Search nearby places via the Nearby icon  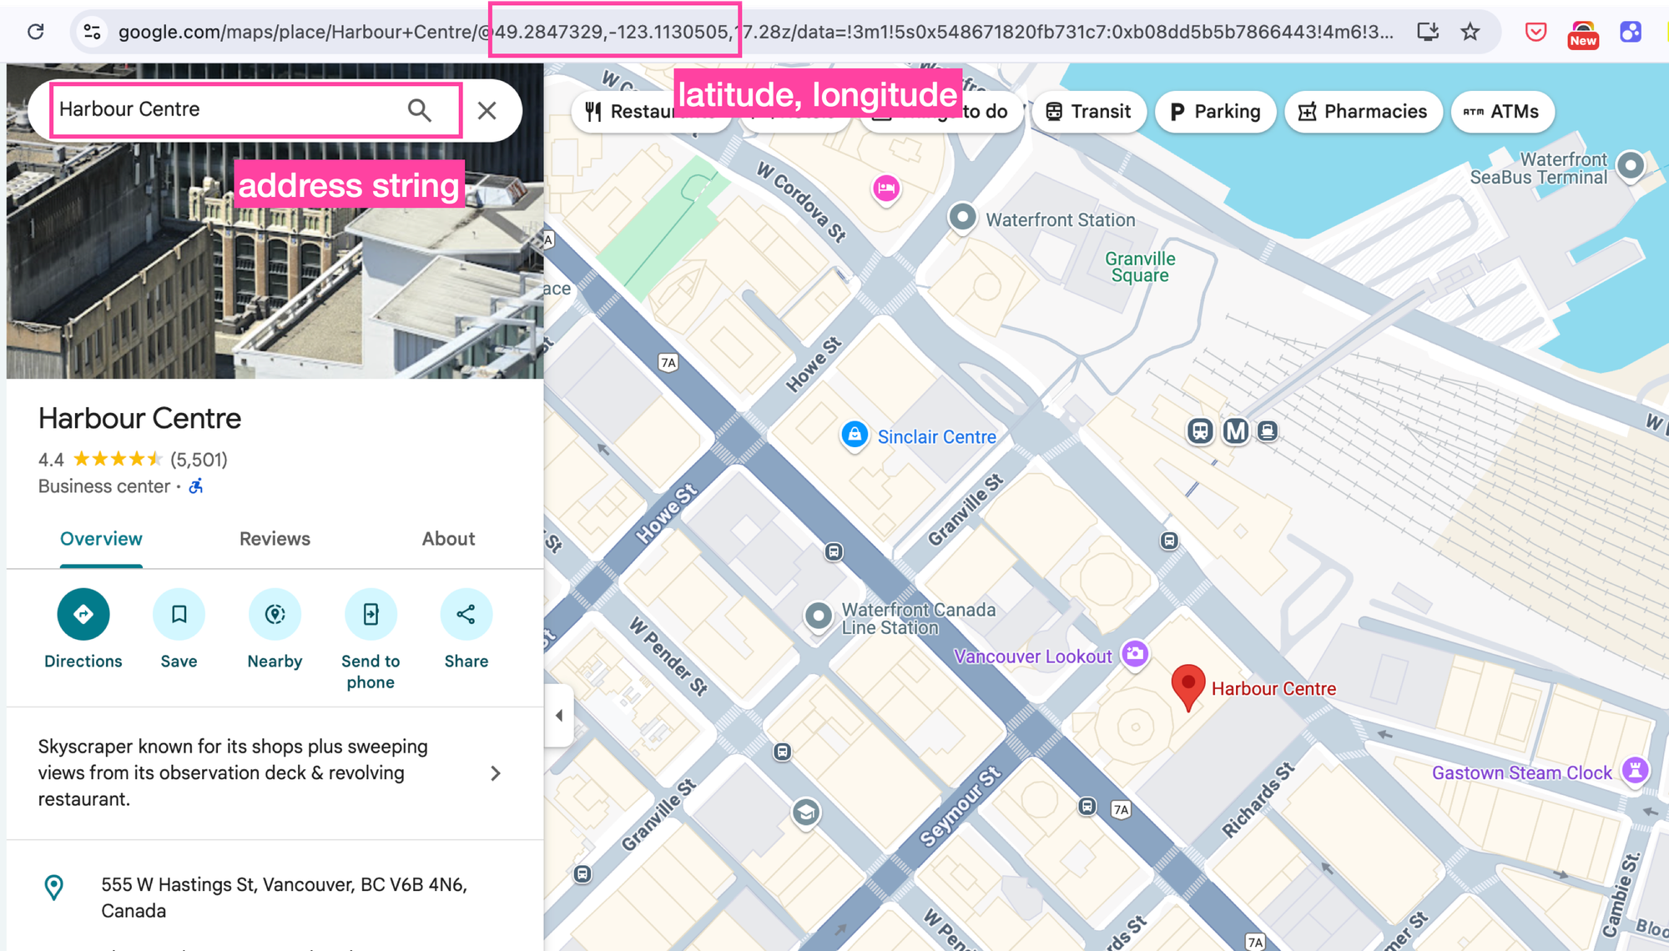pos(275,614)
